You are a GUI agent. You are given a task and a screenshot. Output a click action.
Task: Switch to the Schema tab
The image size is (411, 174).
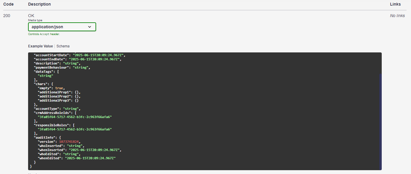tap(63, 46)
